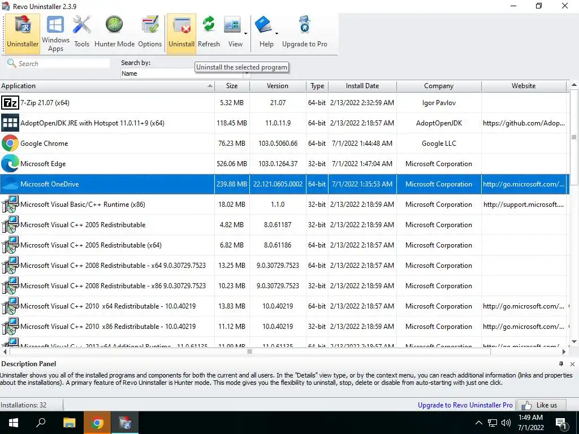Click OneDrive's go.microsoft.com website cell
The width and height of the screenshot is (579, 434).
(x=524, y=184)
